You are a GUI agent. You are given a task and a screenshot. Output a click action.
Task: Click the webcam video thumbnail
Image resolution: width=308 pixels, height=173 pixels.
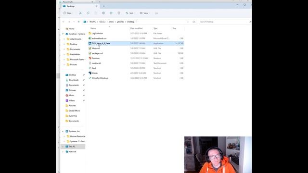click(x=218, y=155)
